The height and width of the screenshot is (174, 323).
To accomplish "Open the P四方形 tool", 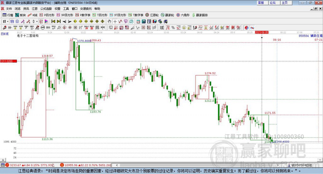I will (x=47, y=15).
